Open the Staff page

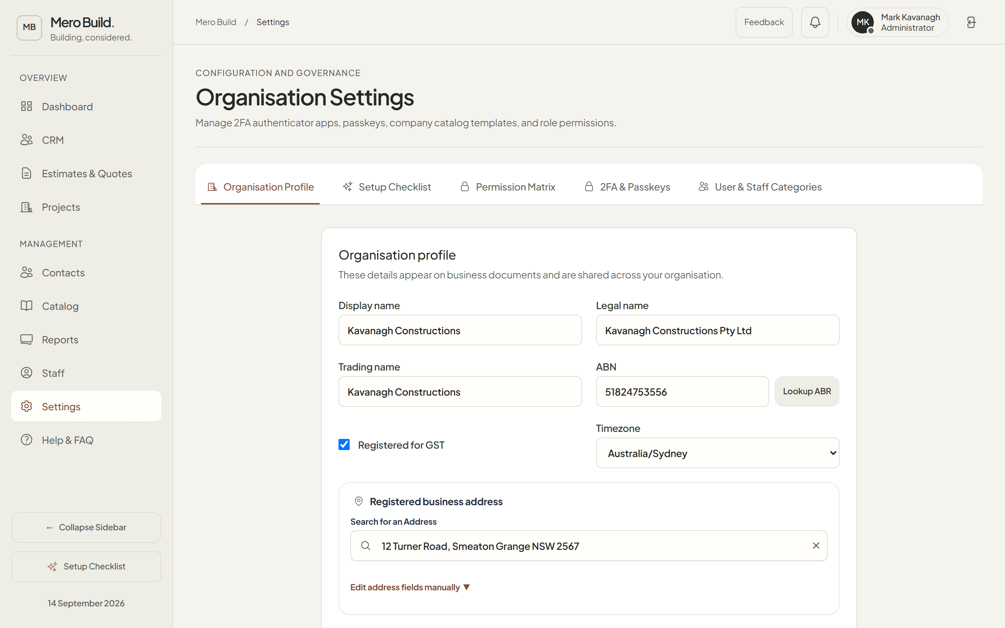[x=86, y=373]
